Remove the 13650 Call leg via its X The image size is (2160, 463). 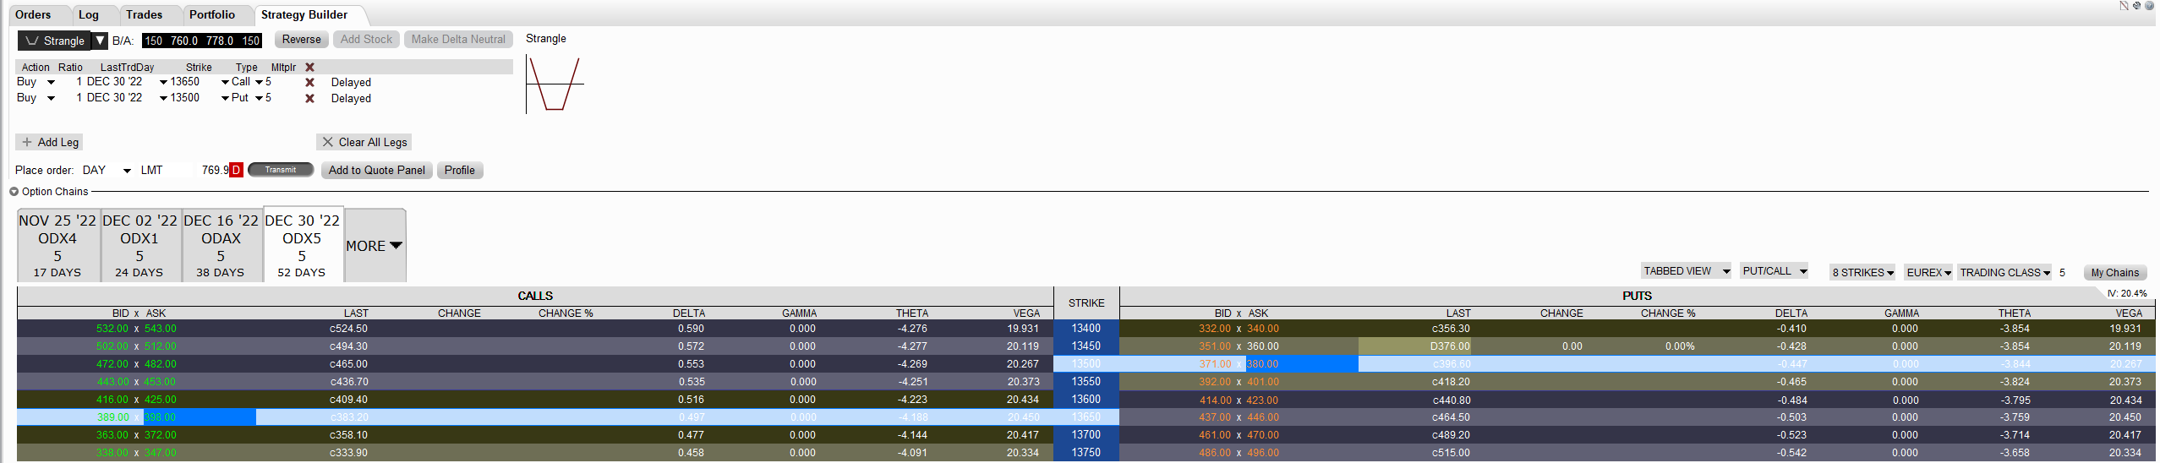click(x=309, y=82)
